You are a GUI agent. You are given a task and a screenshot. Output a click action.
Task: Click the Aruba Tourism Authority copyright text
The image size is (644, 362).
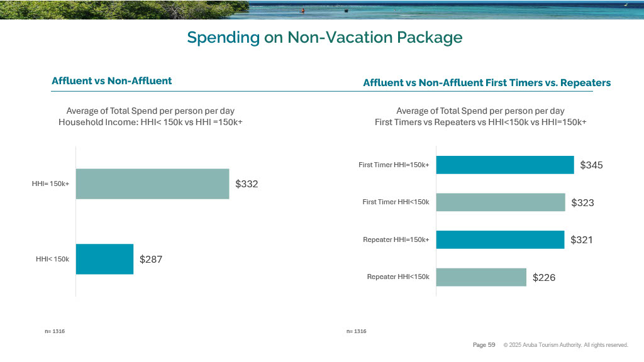(565, 345)
